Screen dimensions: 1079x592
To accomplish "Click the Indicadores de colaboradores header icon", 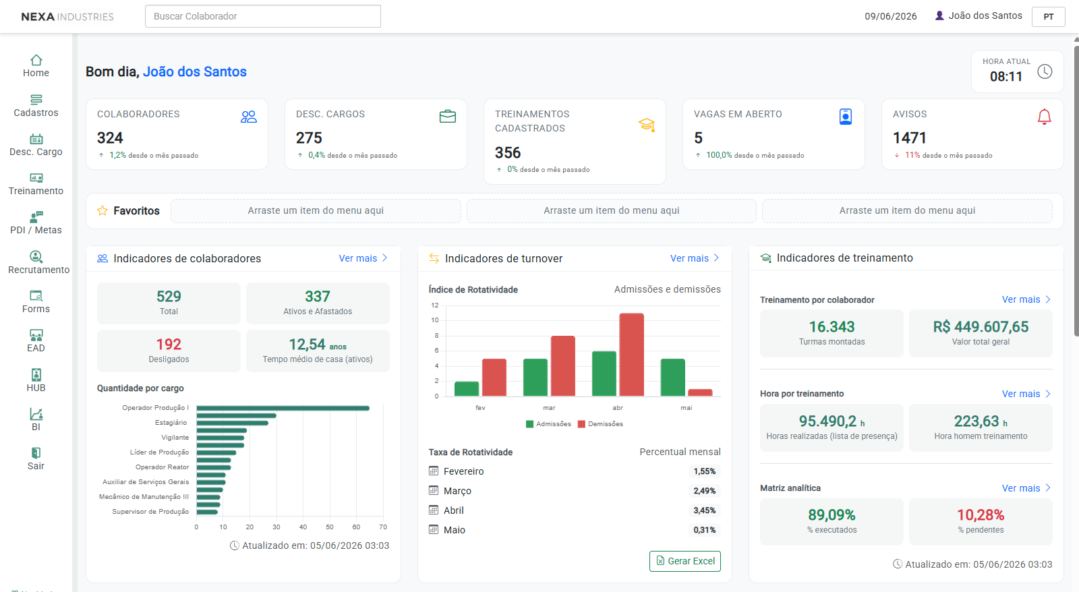I will [103, 258].
